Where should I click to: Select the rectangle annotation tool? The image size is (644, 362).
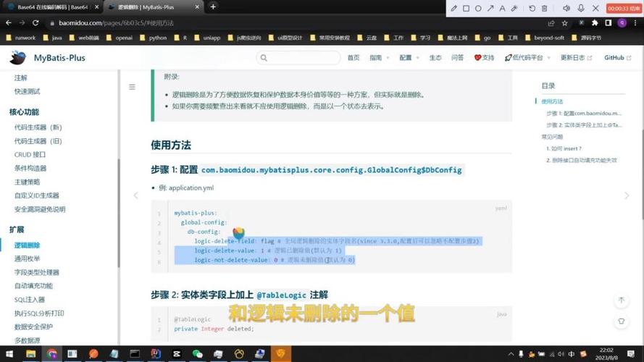(x=467, y=8)
